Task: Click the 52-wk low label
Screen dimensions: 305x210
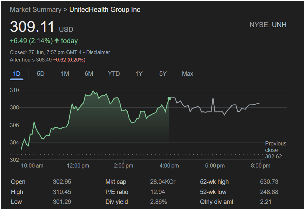Action: click(213, 192)
